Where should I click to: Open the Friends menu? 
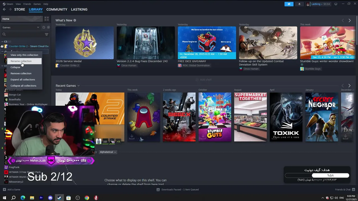[x=27, y=4]
